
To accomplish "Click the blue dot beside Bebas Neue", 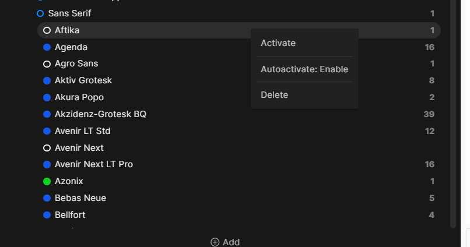I will pyautogui.click(x=47, y=198).
